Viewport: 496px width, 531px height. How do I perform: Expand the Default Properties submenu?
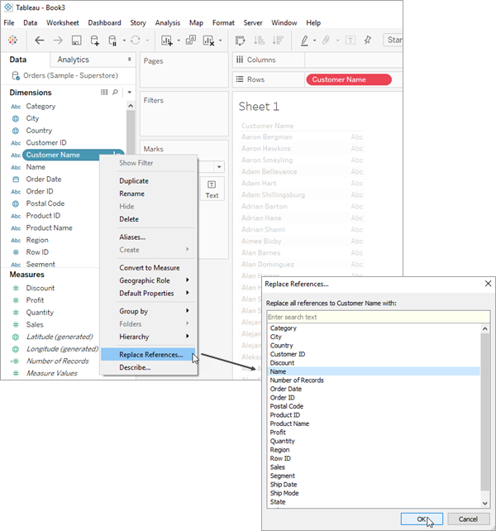(x=188, y=293)
